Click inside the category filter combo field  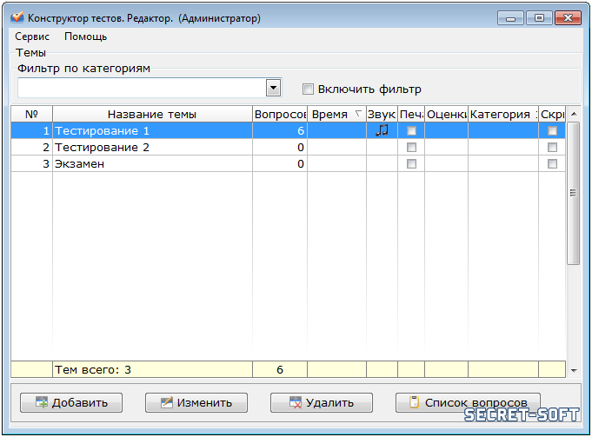(x=141, y=88)
